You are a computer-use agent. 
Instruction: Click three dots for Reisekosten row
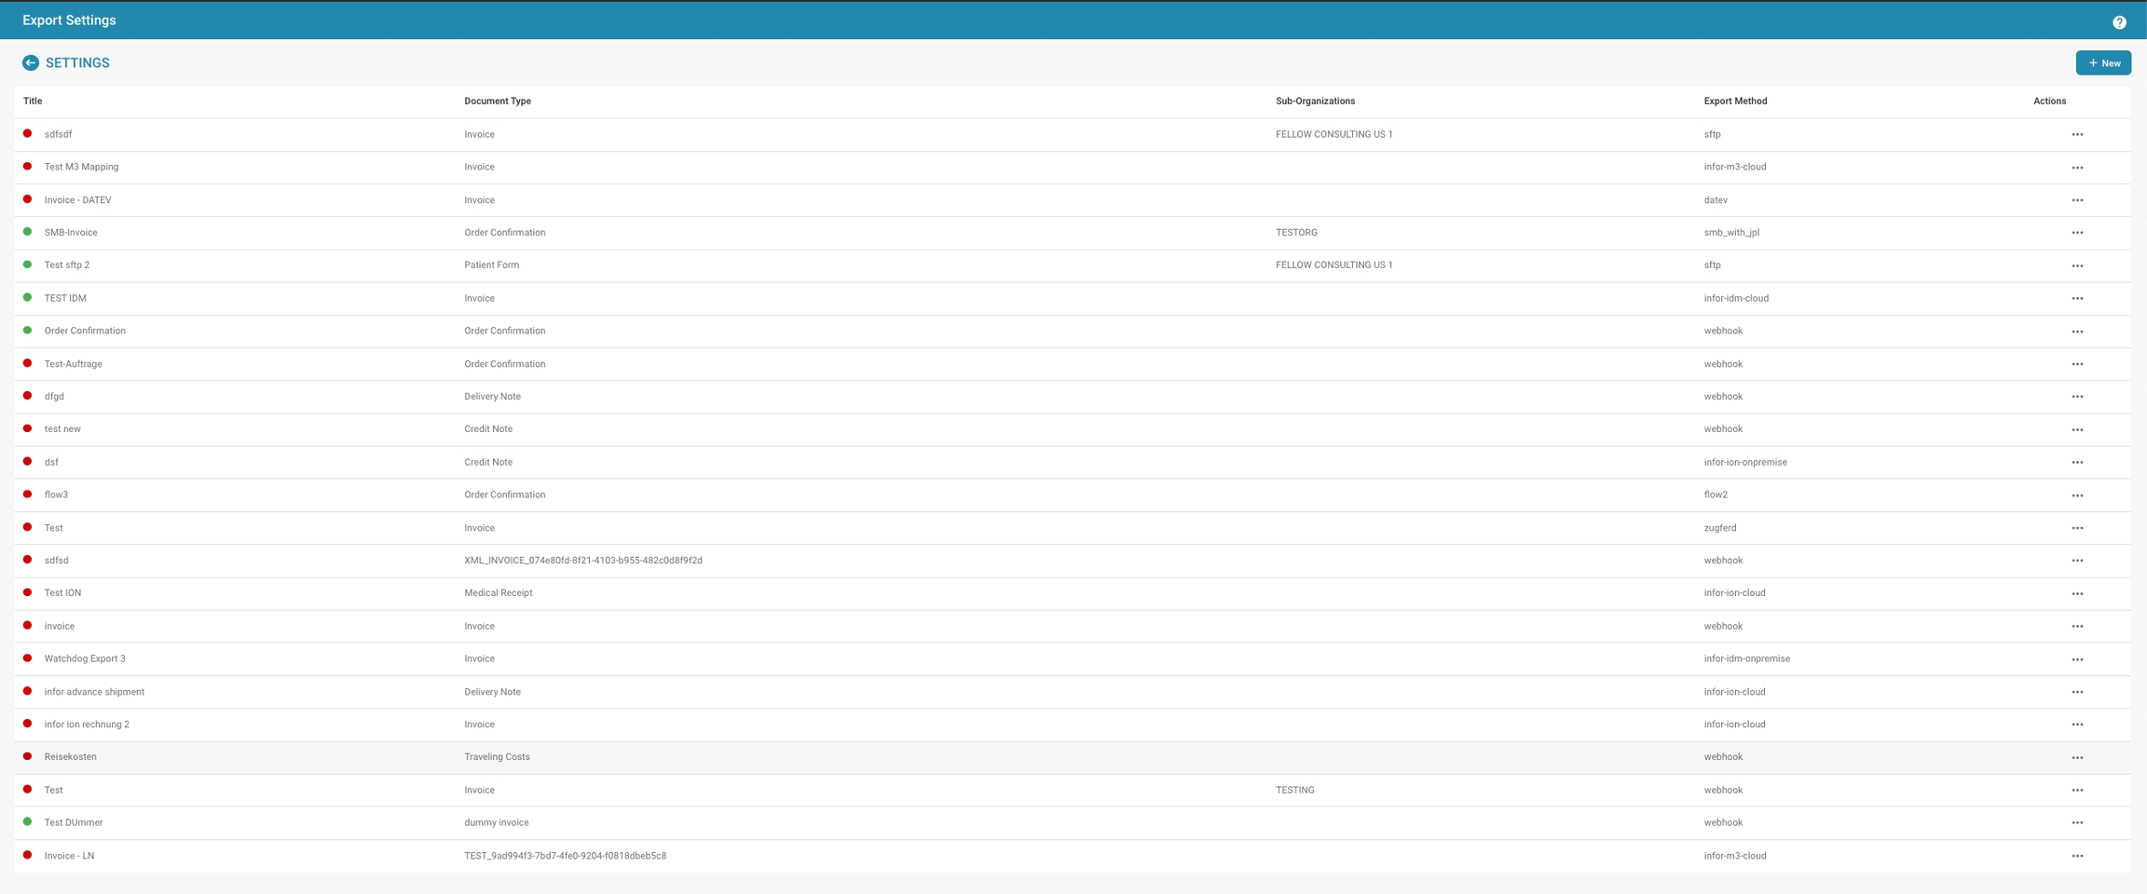pyautogui.click(x=2077, y=758)
